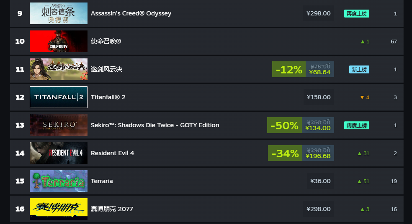Screen dimensions: 412x224
Task: Click the Call of Duty game thumbnail
Action: click(x=59, y=41)
